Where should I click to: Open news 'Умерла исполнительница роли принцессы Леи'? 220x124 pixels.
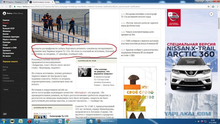(x=137, y=33)
